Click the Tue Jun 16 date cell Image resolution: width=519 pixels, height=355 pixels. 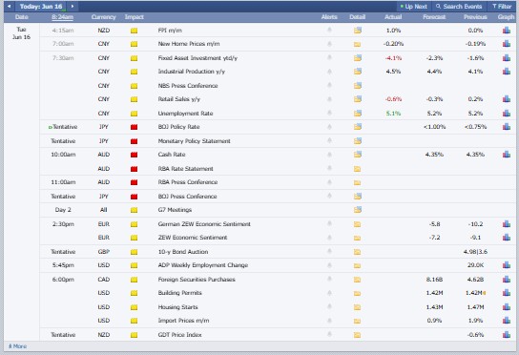pos(22,33)
